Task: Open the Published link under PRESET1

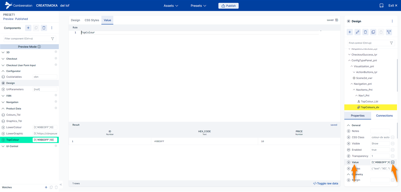Action: 21,19
